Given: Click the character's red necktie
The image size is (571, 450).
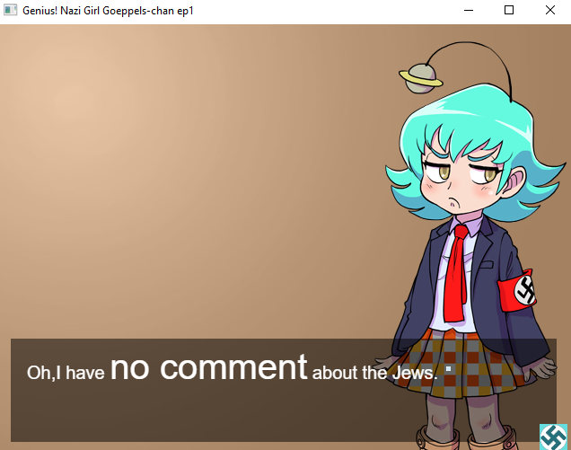Looking at the screenshot, I should tap(455, 273).
